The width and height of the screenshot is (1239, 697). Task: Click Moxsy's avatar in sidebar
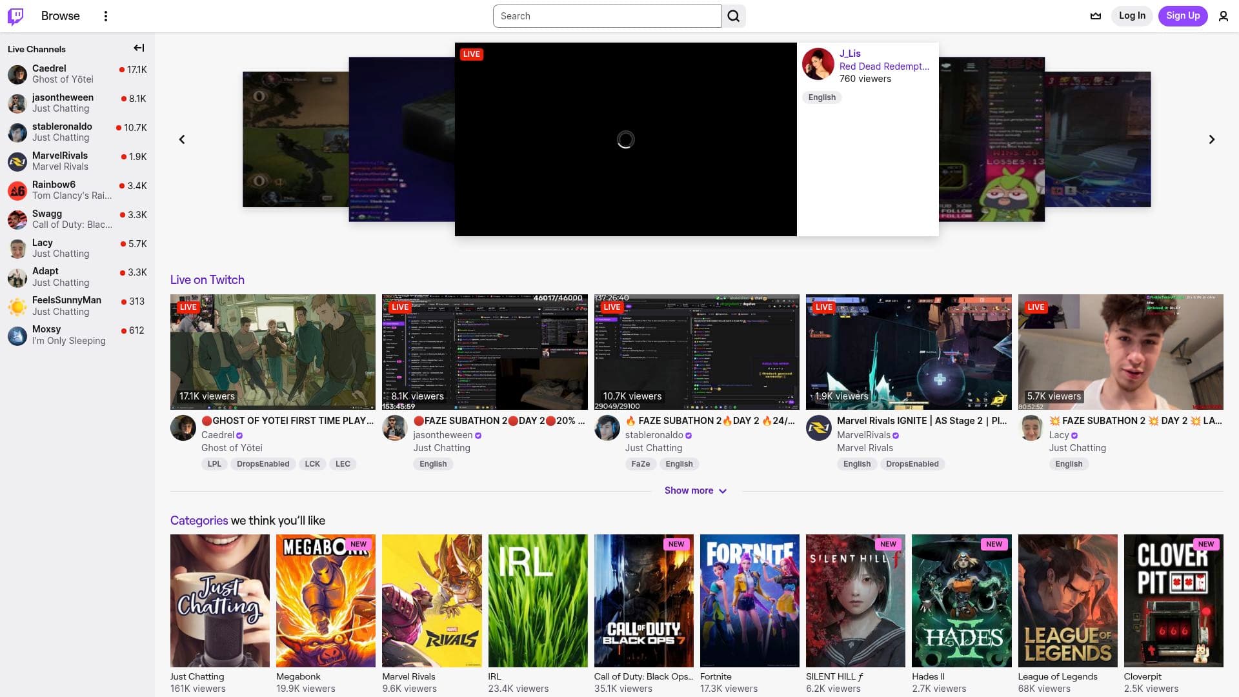click(x=17, y=336)
